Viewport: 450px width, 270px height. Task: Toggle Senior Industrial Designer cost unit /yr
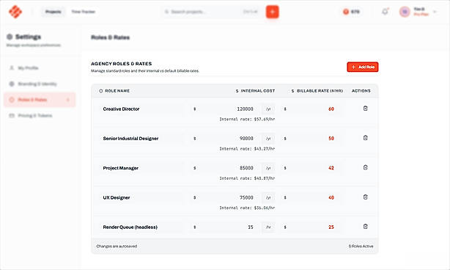[x=268, y=139]
